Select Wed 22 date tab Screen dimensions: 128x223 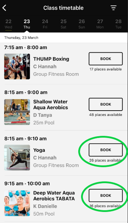9,24
